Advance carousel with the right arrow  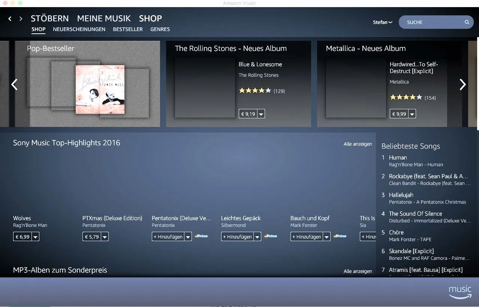[463, 85]
